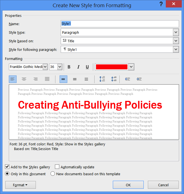Choose 1.5 line spacing icon
The image size is (184, 194).
point(75,79)
